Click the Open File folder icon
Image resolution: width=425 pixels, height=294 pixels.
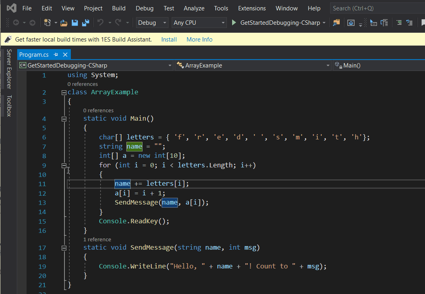coord(64,23)
